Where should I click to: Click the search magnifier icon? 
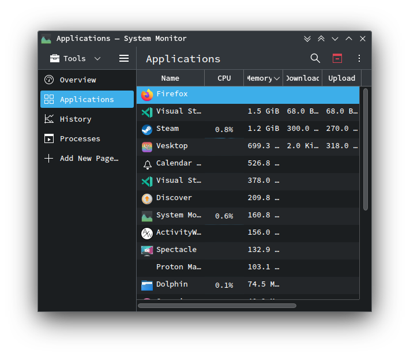click(x=315, y=58)
